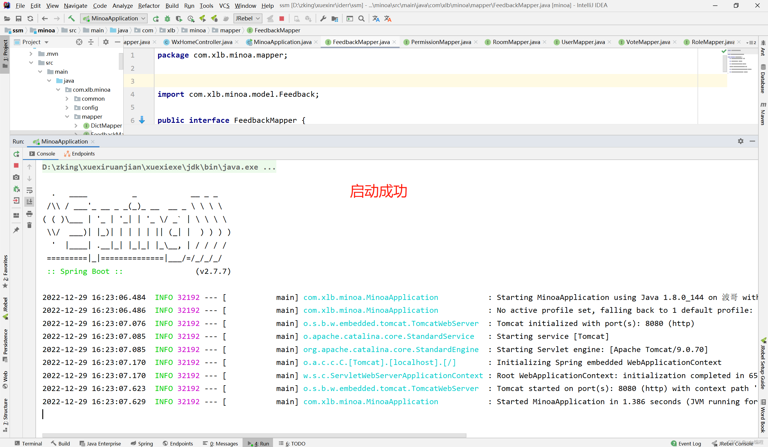Toggle the 7: Structure side panel
The image size is (768, 447).
pyautogui.click(x=5, y=415)
